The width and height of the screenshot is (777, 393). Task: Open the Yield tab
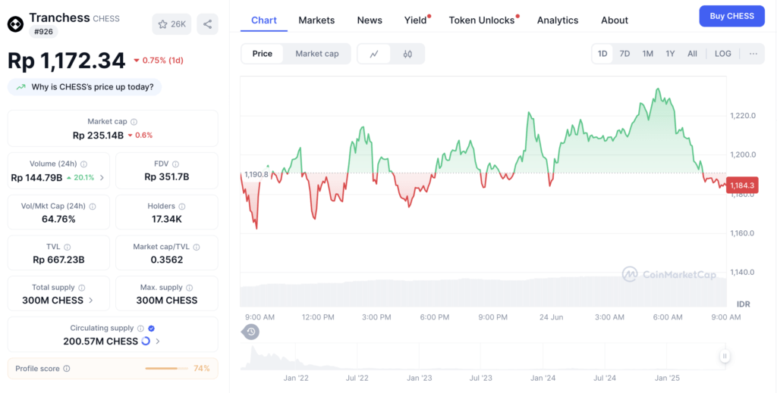[416, 20]
